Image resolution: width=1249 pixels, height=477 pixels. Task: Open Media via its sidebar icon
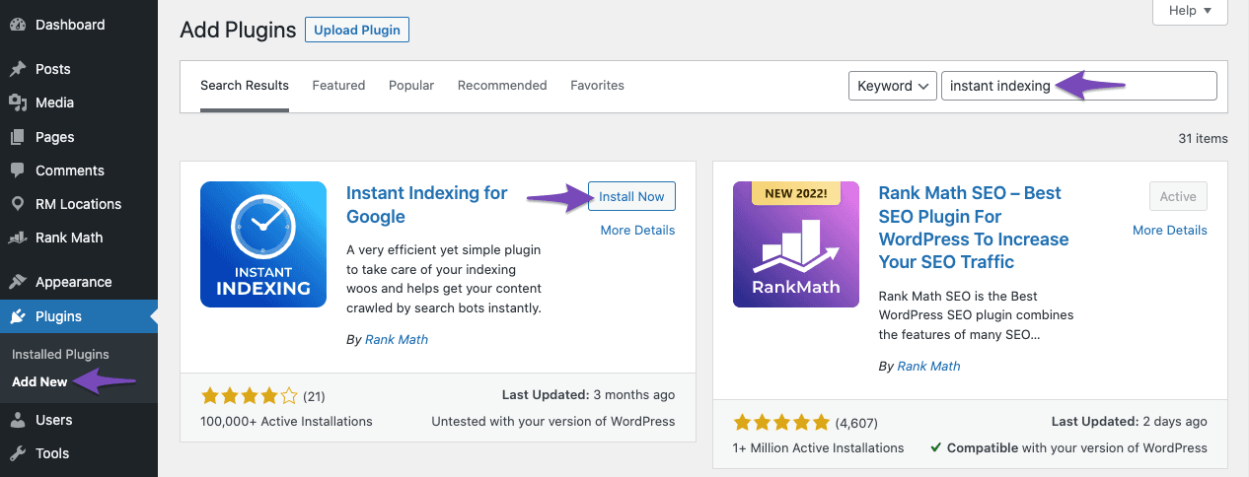[17, 102]
